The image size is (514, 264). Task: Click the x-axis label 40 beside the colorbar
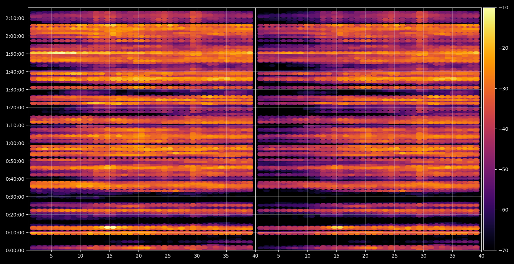tap(481, 256)
